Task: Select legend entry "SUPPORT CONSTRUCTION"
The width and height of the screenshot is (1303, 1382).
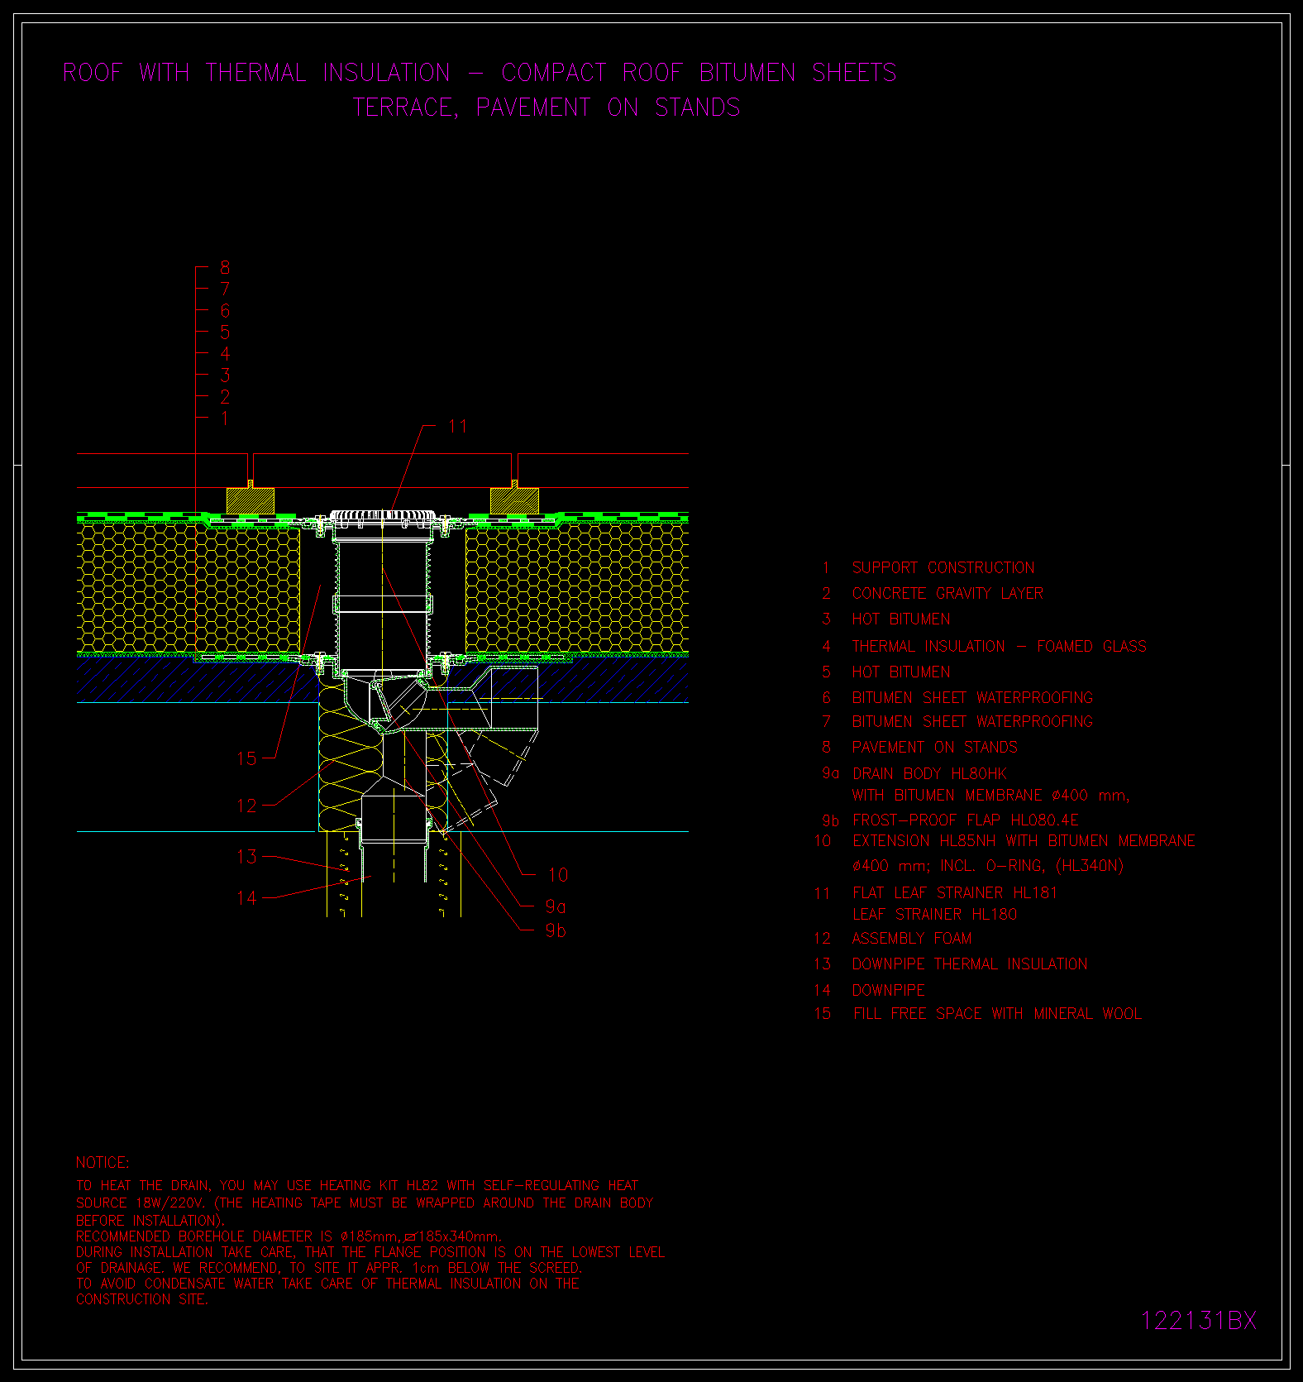Action: pos(943,567)
